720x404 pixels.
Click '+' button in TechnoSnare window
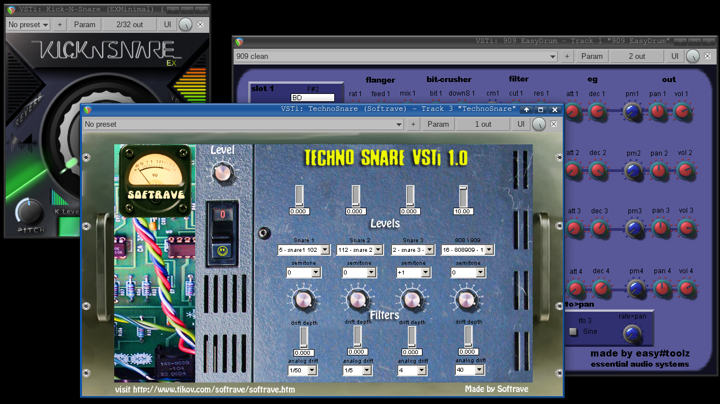pyautogui.click(x=413, y=124)
